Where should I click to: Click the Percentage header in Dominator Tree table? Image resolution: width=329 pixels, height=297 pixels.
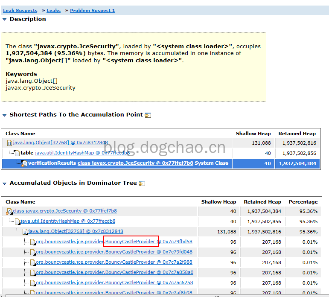tap(303, 202)
